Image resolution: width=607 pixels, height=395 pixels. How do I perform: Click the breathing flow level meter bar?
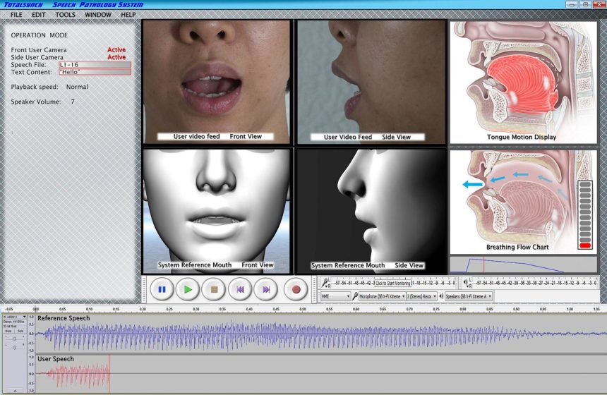pos(585,214)
